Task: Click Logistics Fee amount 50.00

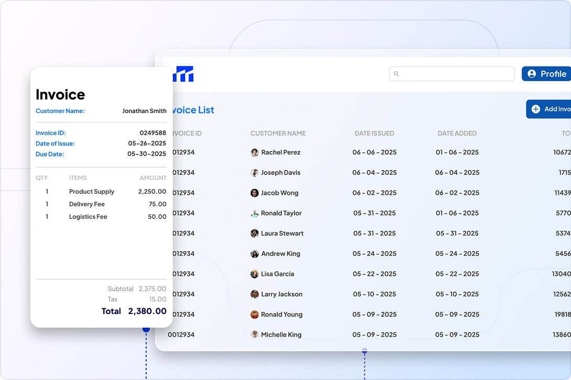Action: (x=157, y=217)
